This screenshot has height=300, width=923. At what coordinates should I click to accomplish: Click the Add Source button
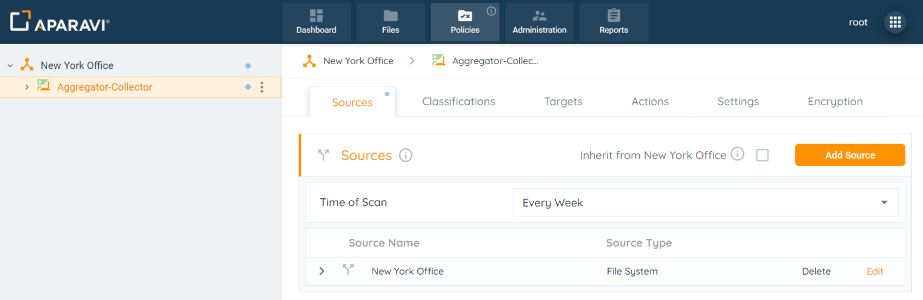(849, 155)
